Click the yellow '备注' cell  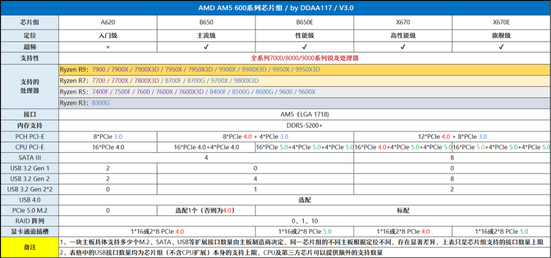pyautogui.click(x=30, y=247)
